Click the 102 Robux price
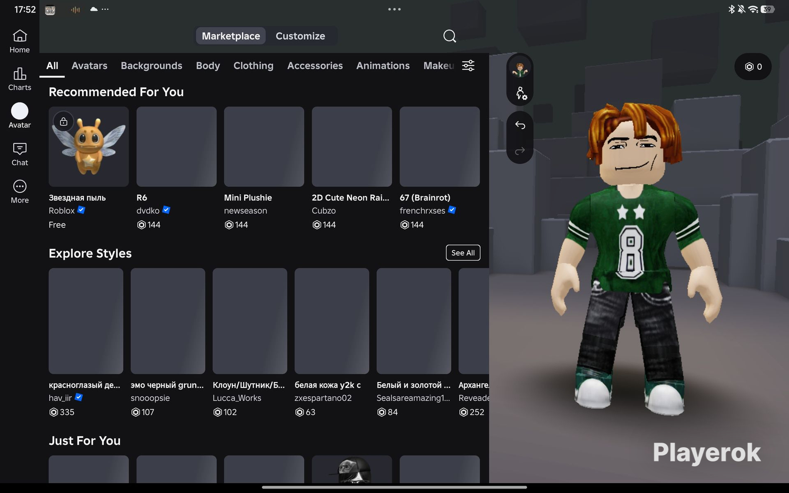 click(x=225, y=412)
